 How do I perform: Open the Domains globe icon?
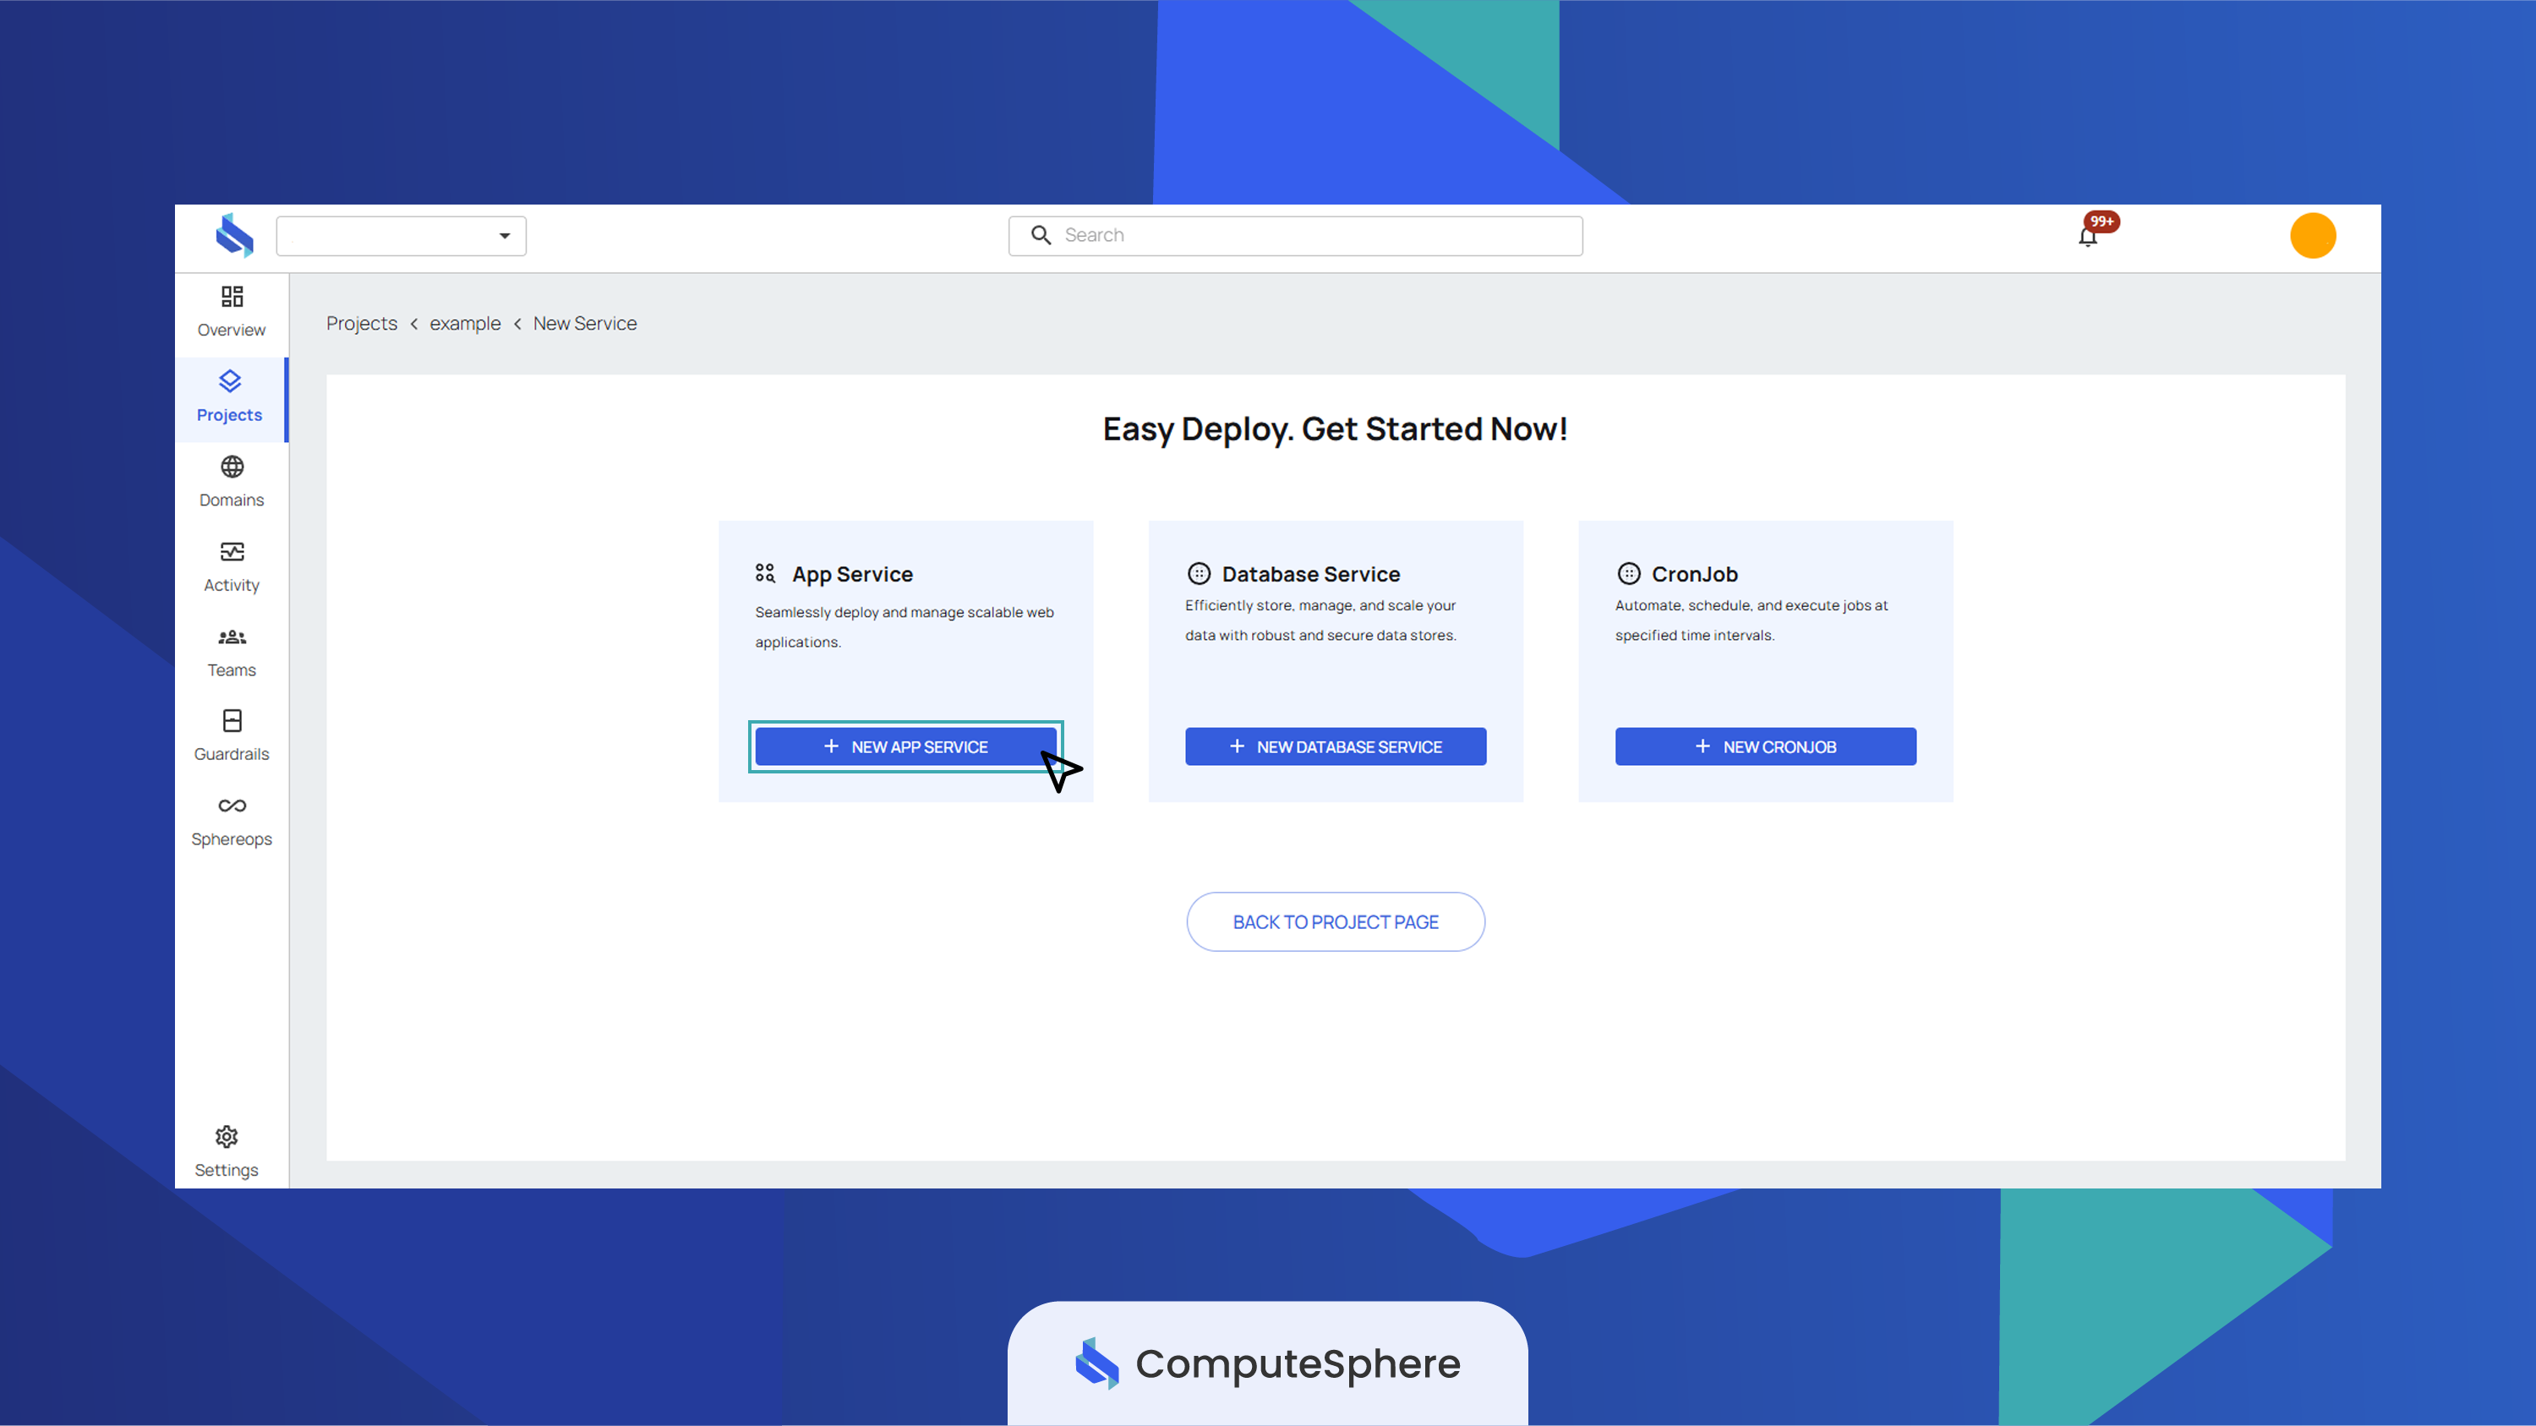[232, 467]
